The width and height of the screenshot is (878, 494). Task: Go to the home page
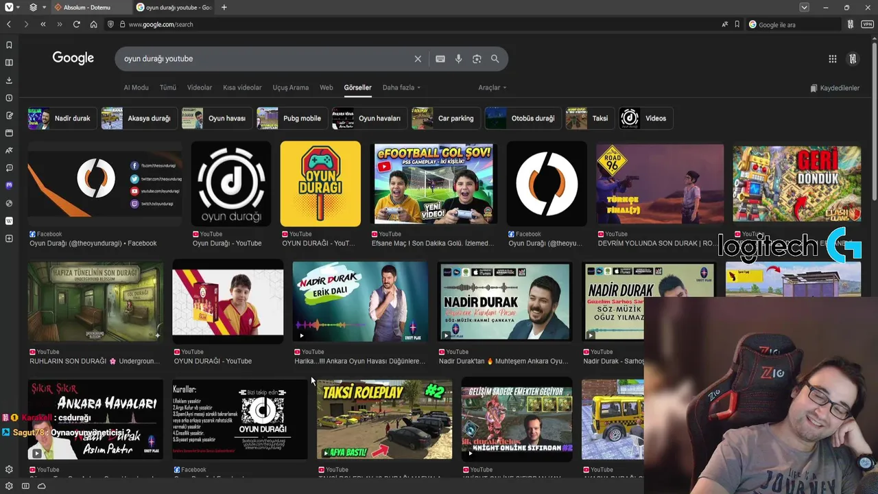[93, 24]
